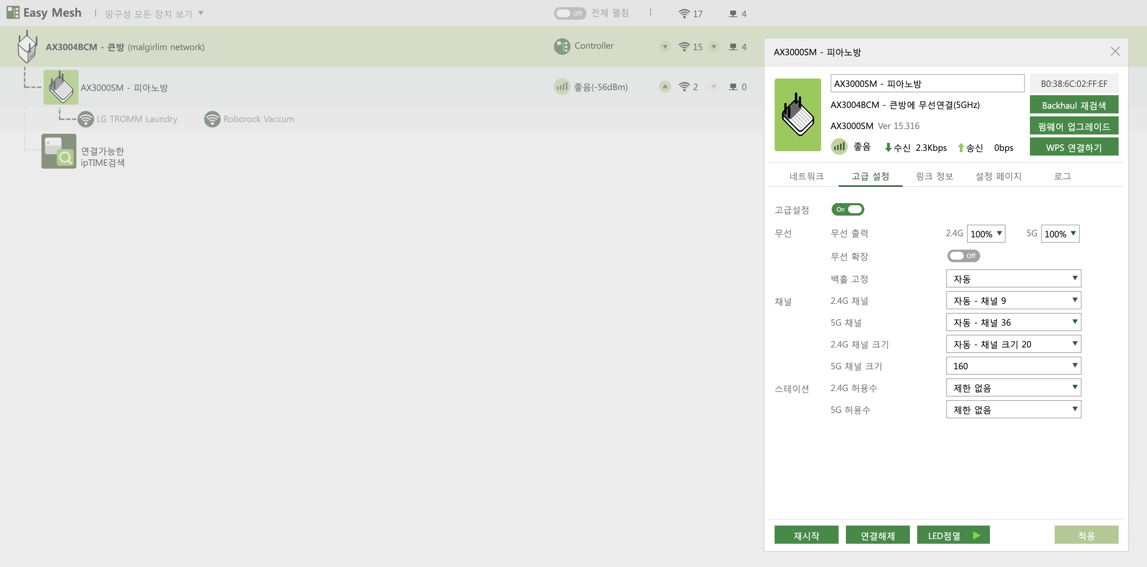Open the 2.4G 채널 dropdown
Image resolution: width=1147 pixels, height=567 pixels.
point(1014,301)
